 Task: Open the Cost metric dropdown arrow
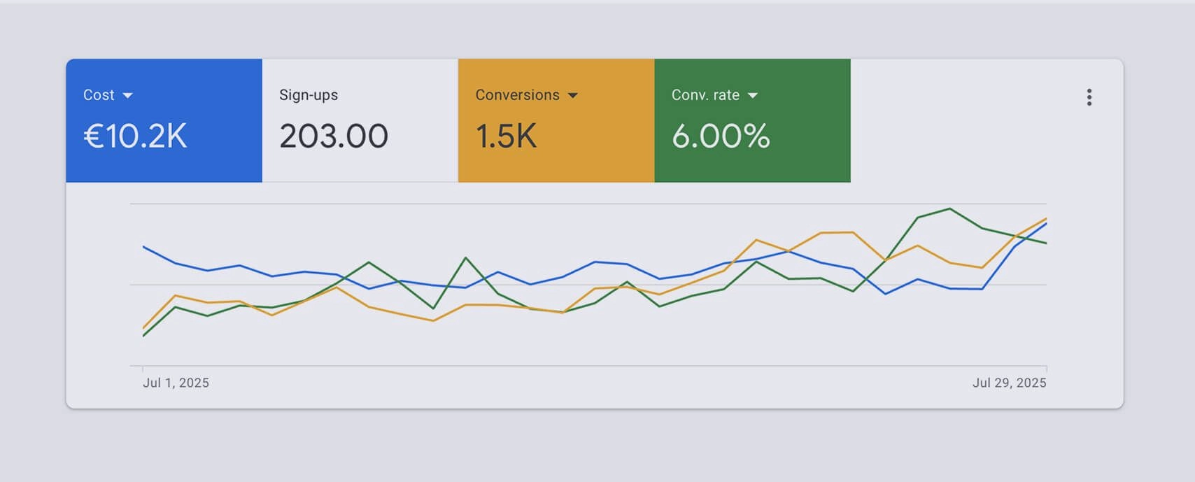[127, 96]
